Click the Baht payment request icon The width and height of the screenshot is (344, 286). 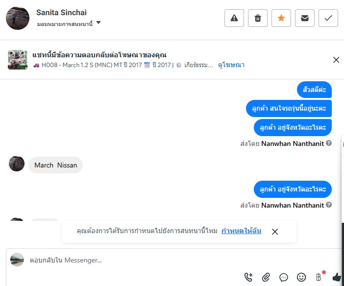pyautogui.click(x=319, y=277)
